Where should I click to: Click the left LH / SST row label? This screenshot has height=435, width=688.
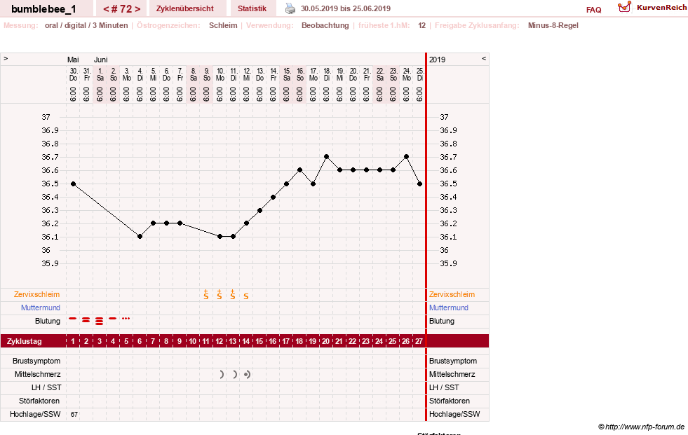pos(46,387)
